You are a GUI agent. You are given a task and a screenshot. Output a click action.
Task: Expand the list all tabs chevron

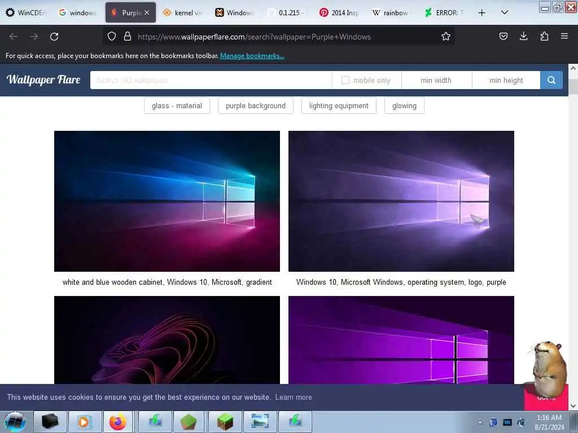tap(505, 12)
